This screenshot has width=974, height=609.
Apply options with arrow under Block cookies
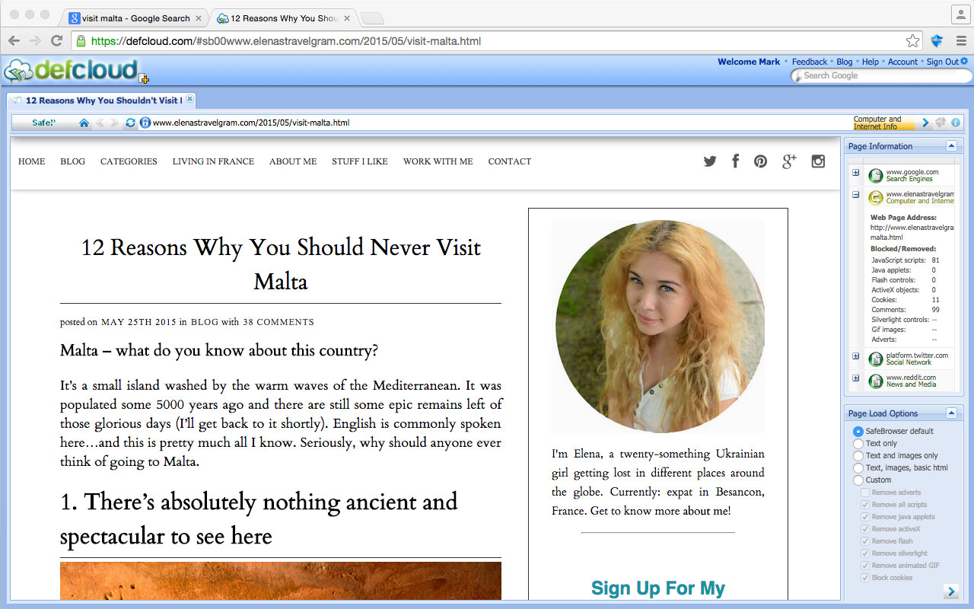[x=951, y=591]
